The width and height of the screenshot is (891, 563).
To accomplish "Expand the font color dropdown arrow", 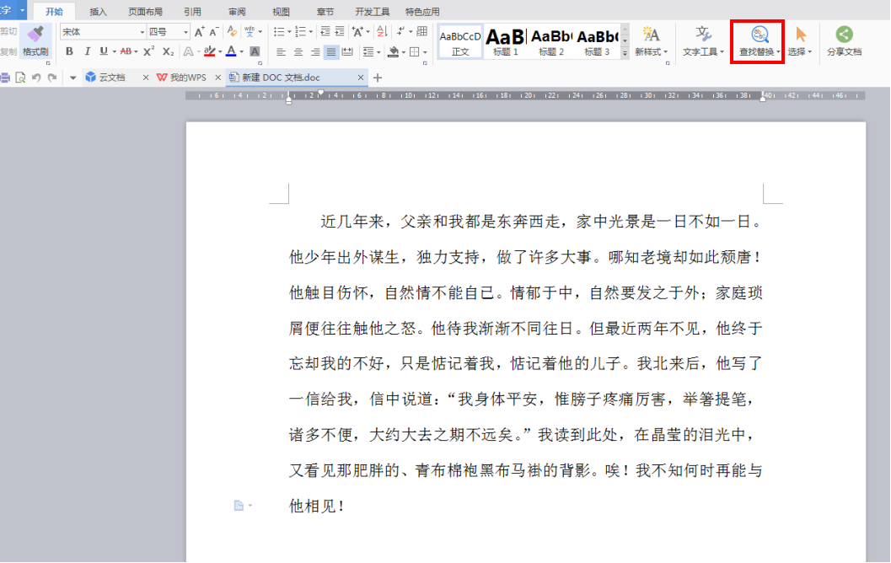I will (242, 51).
